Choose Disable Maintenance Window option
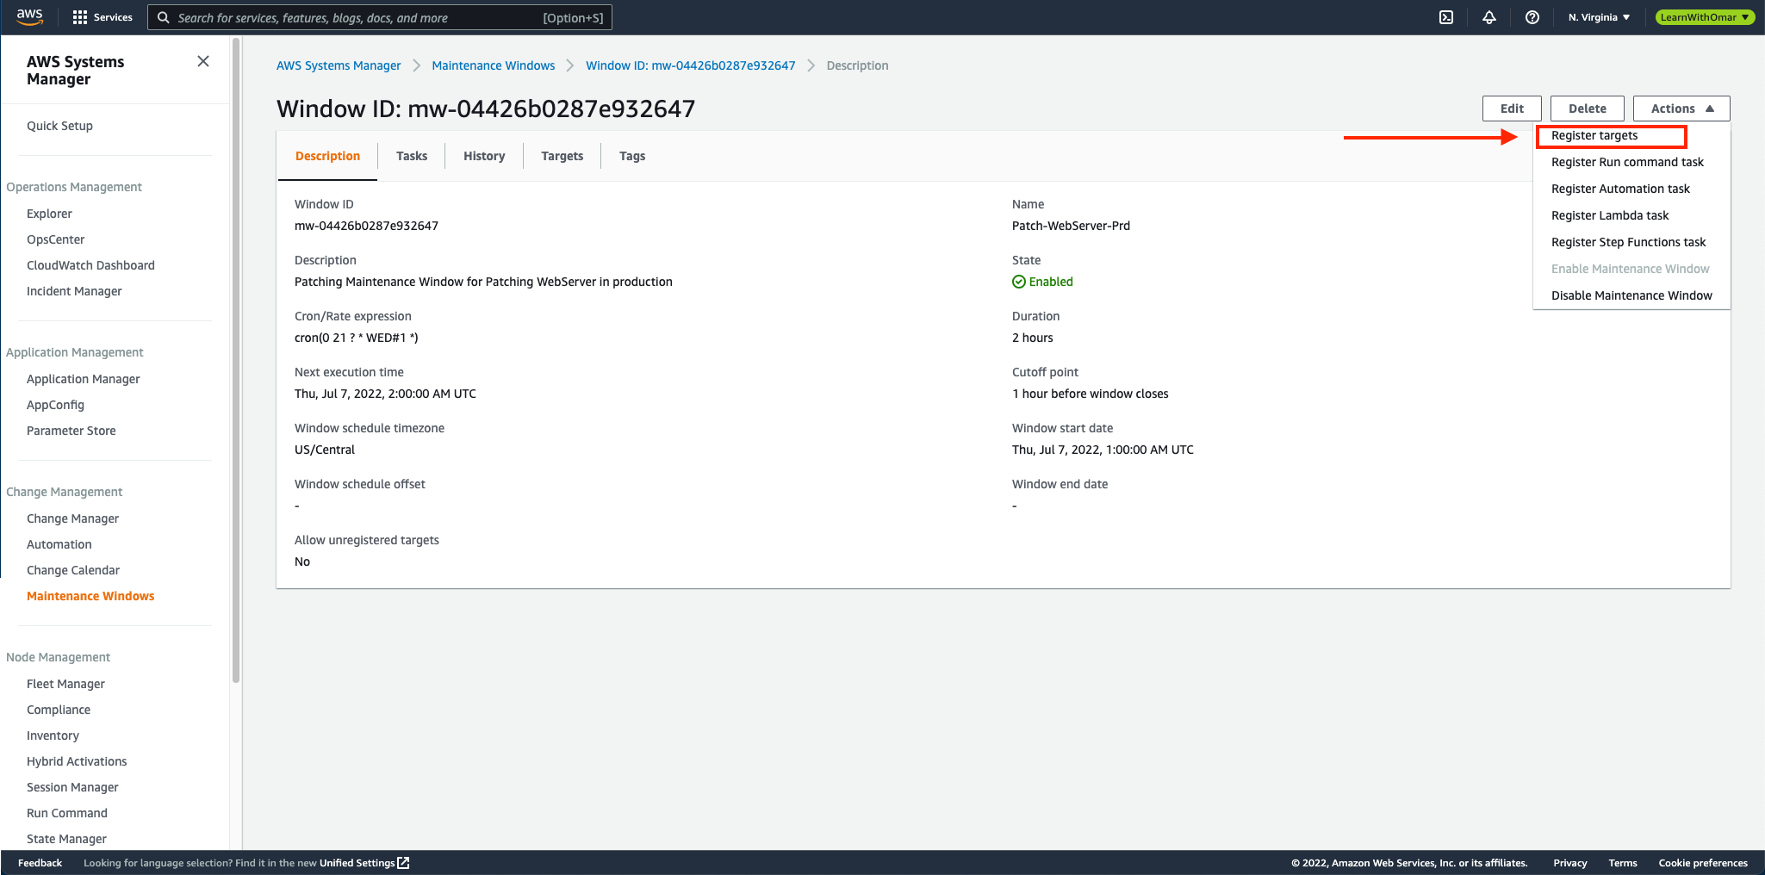 tap(1631, 295)
